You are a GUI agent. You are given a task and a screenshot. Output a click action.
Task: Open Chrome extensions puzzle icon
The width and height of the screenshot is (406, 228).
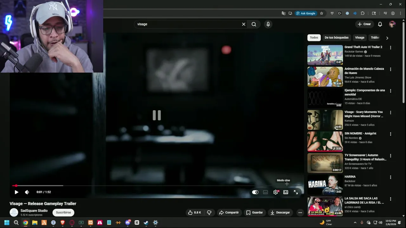point(363,13)
